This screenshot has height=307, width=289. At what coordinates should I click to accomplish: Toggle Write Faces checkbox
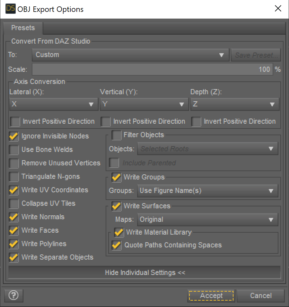pyautogui.click(x=14, y=231)
